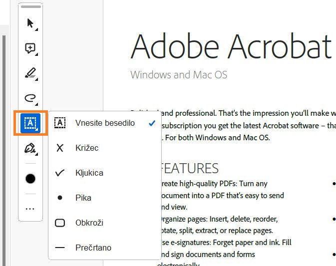Choose the freehand draw loop tool
The height and width of the screenshot is (266, 336).
pyautogui.click(x=30, y=98)
